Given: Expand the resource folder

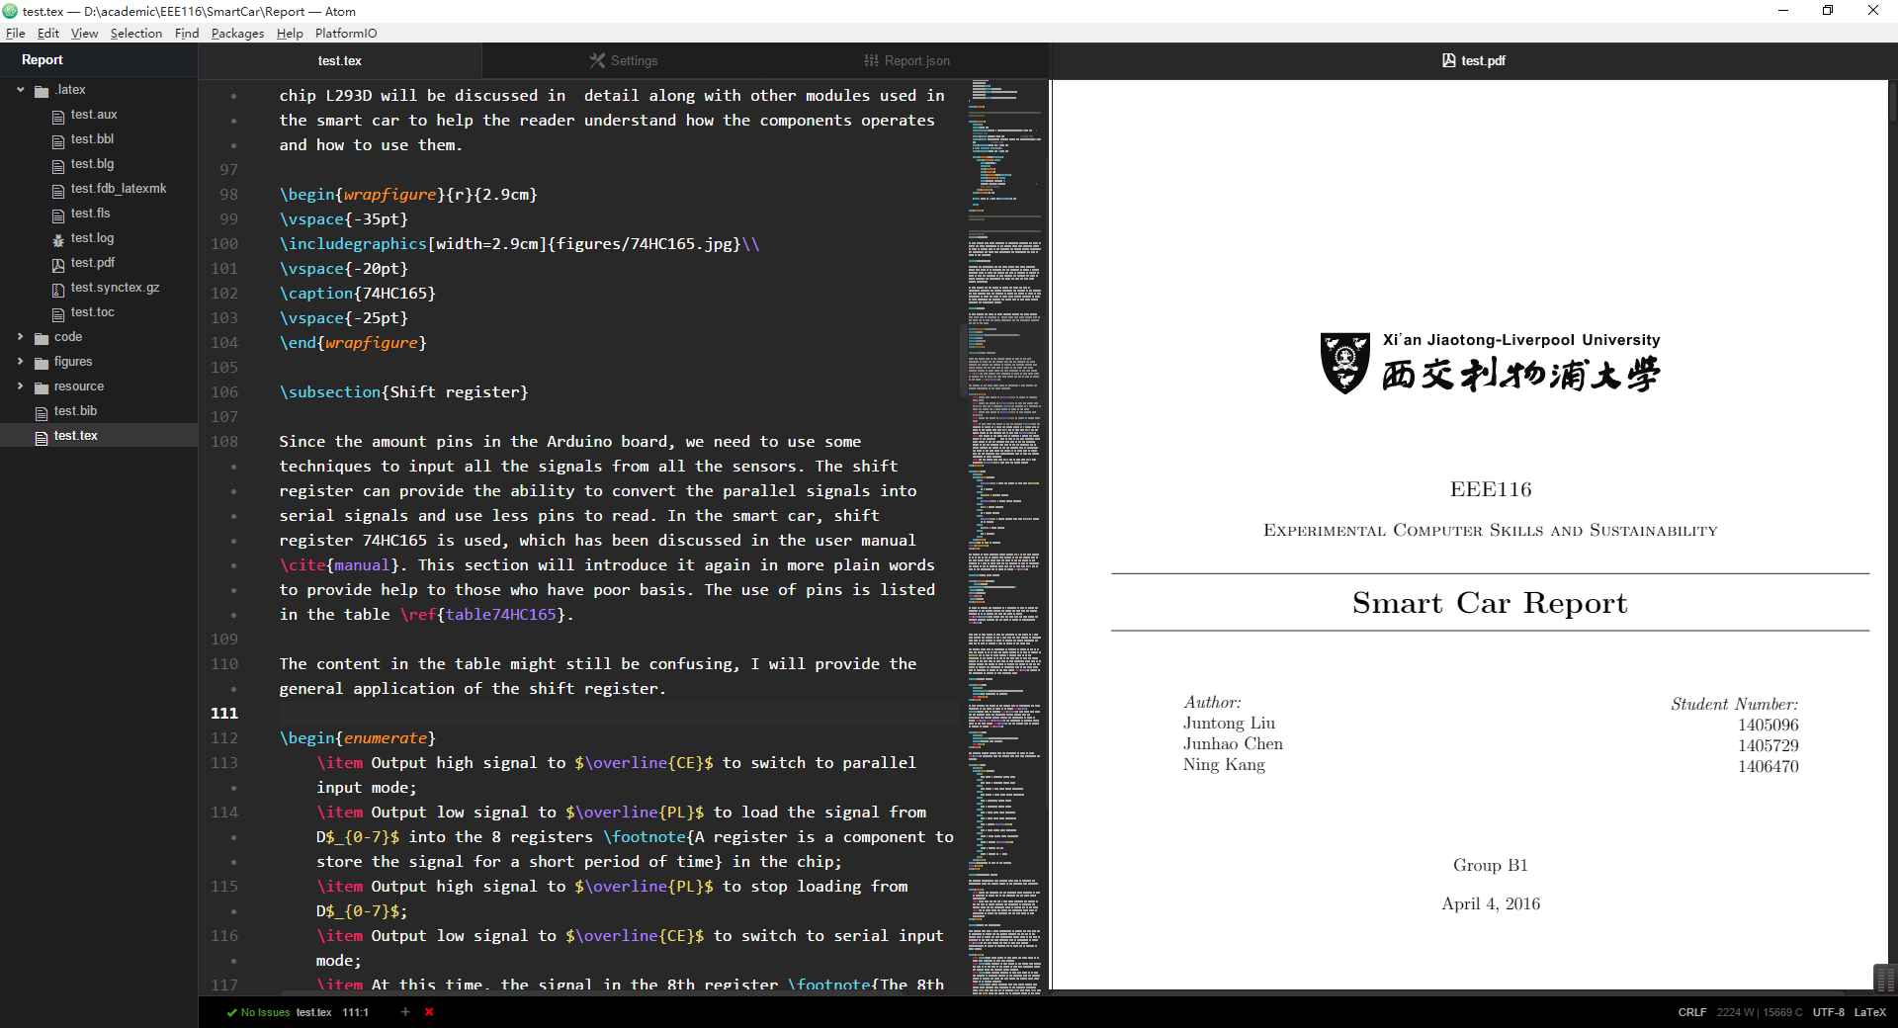Looking at the screenshot, I should (21, 386).
